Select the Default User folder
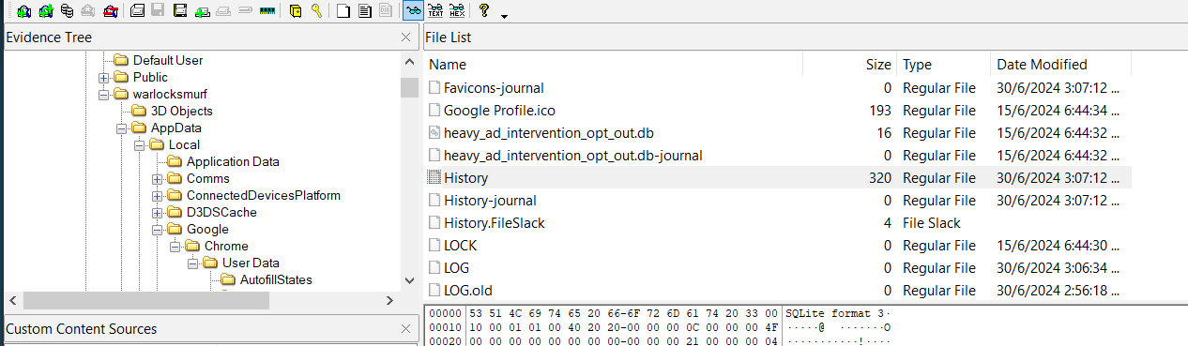This screenshot has width=1188, height=346. (x=168, y=60)
